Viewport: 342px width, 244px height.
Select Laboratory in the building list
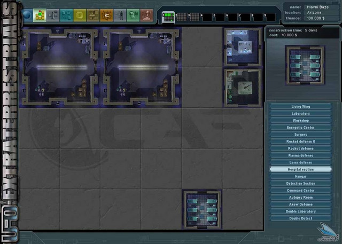point(300,114)
